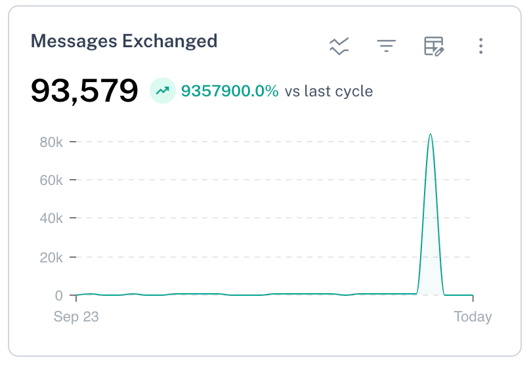Click the edit table icon

point(434,46)
